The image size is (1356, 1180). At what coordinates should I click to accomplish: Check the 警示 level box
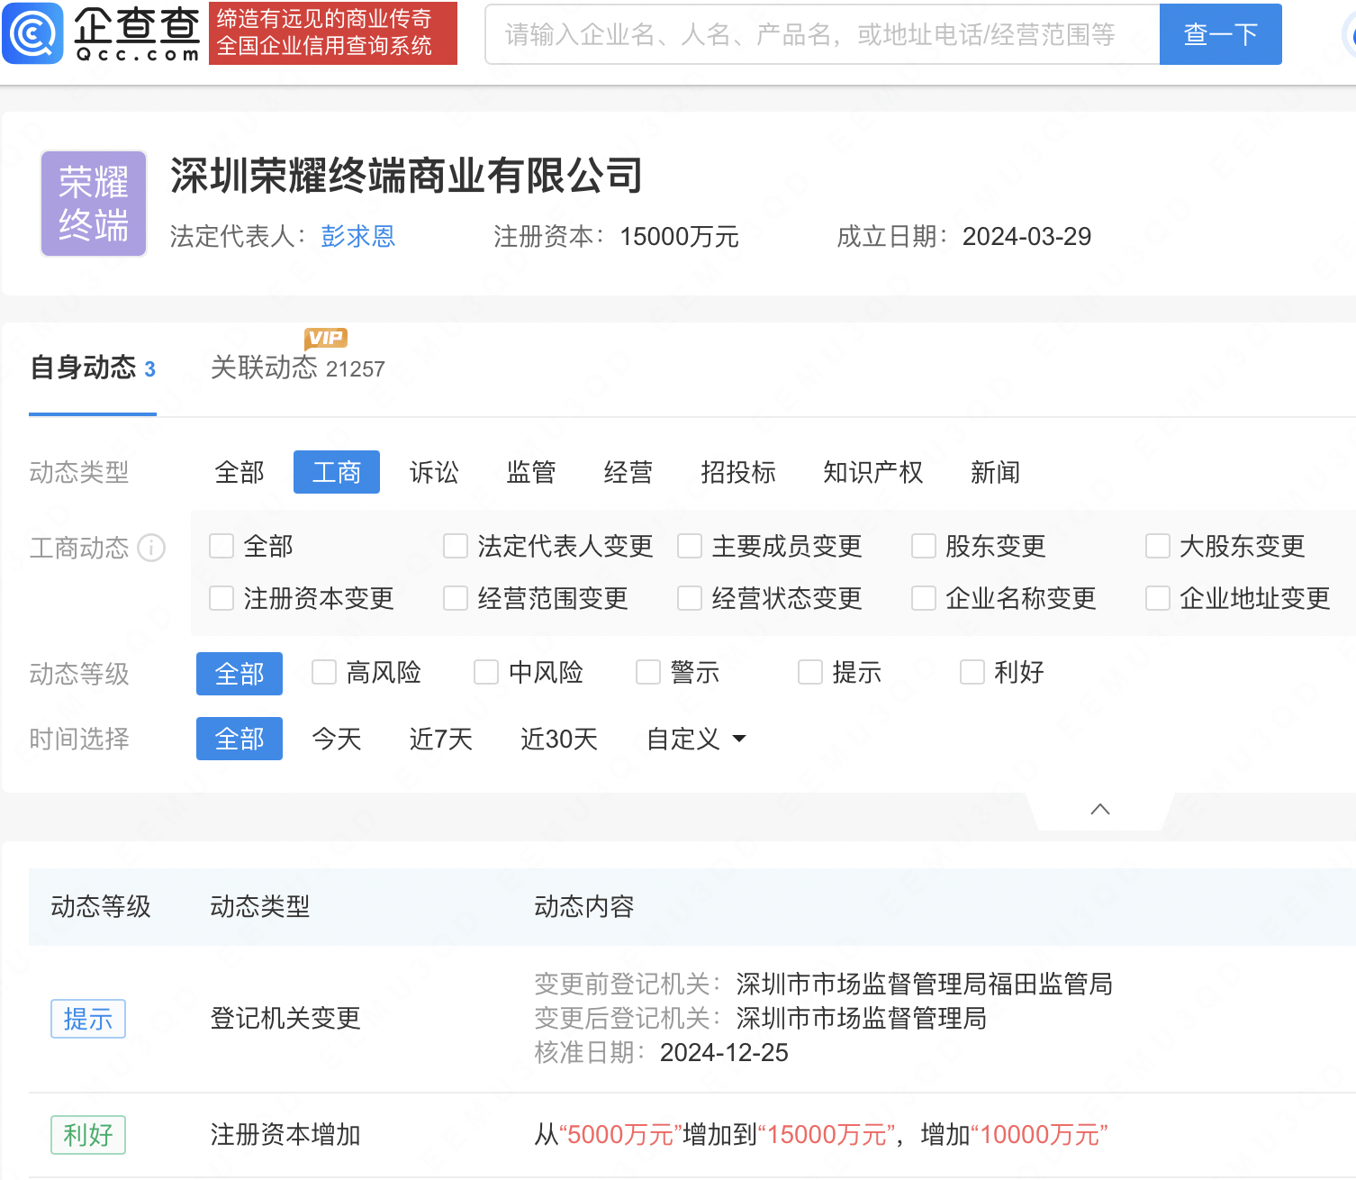(x=648, y=672)
